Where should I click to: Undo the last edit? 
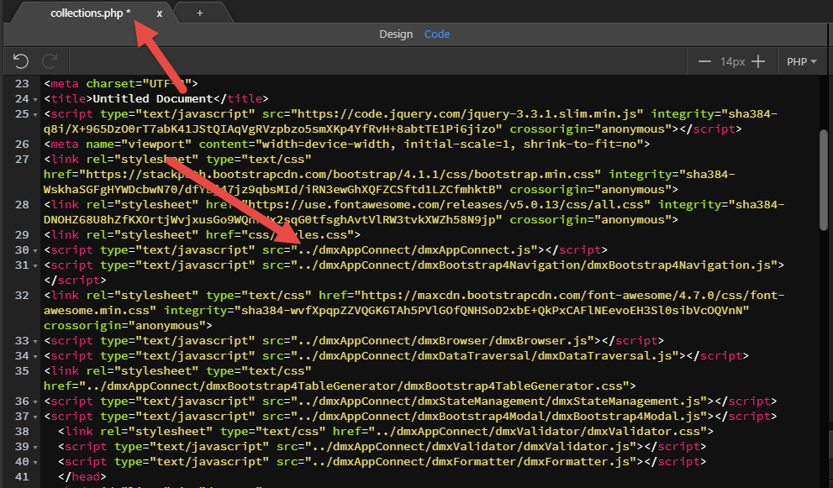click(21, 61)
